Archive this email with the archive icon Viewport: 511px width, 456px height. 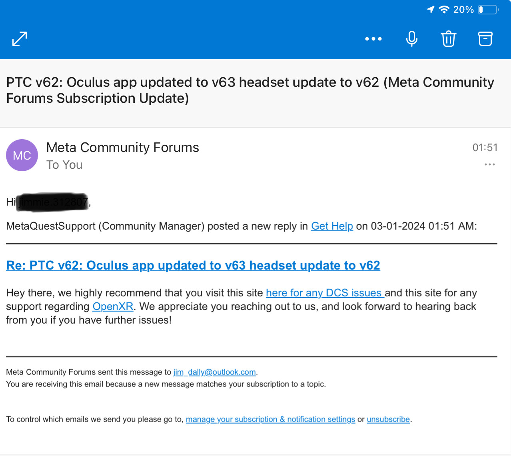(x=485, y=39)
